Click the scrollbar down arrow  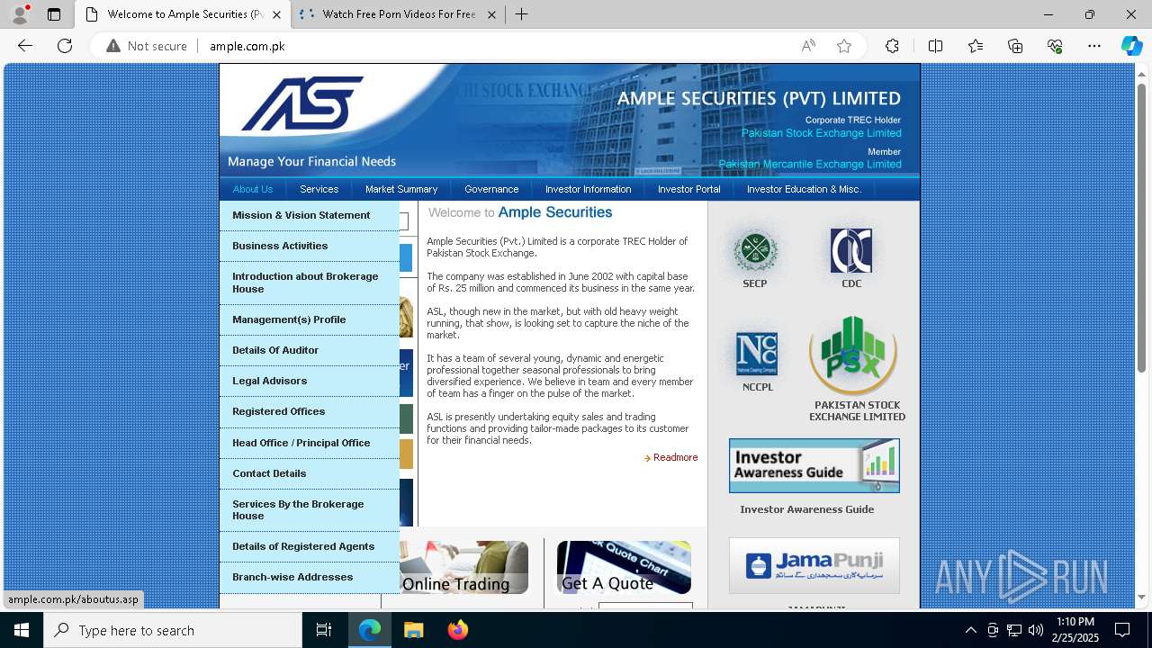pyautogui.click(x=1141, y=597)
